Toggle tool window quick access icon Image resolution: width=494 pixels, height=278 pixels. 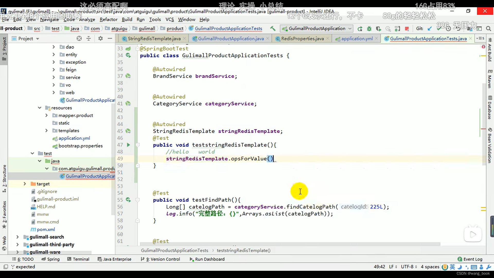pyautogui.click(x=6, y=267)
